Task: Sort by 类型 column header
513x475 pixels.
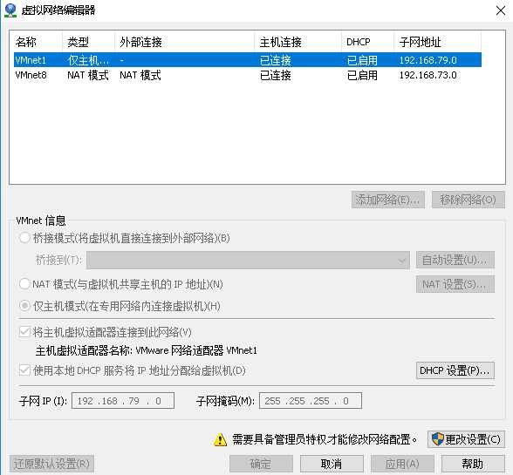Action: coord(88,42)
